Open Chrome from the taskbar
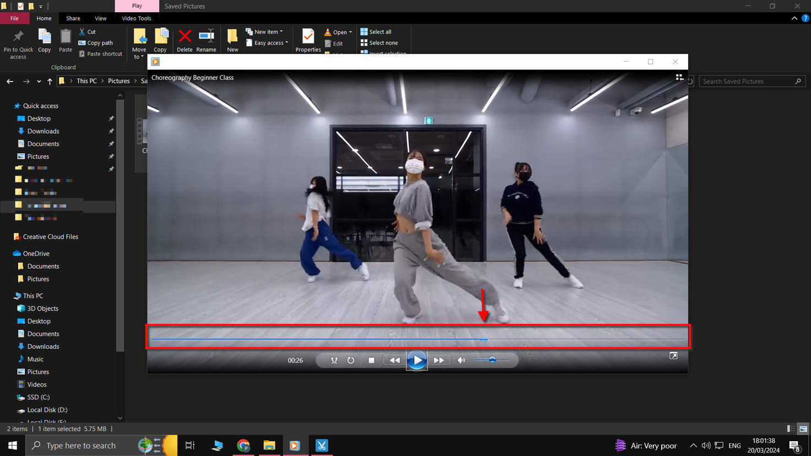The height and width of the screenshot is (456, 811). coord(243,446)
